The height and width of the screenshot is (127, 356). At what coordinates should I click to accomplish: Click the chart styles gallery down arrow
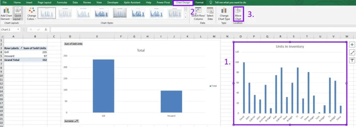[186, 13]
